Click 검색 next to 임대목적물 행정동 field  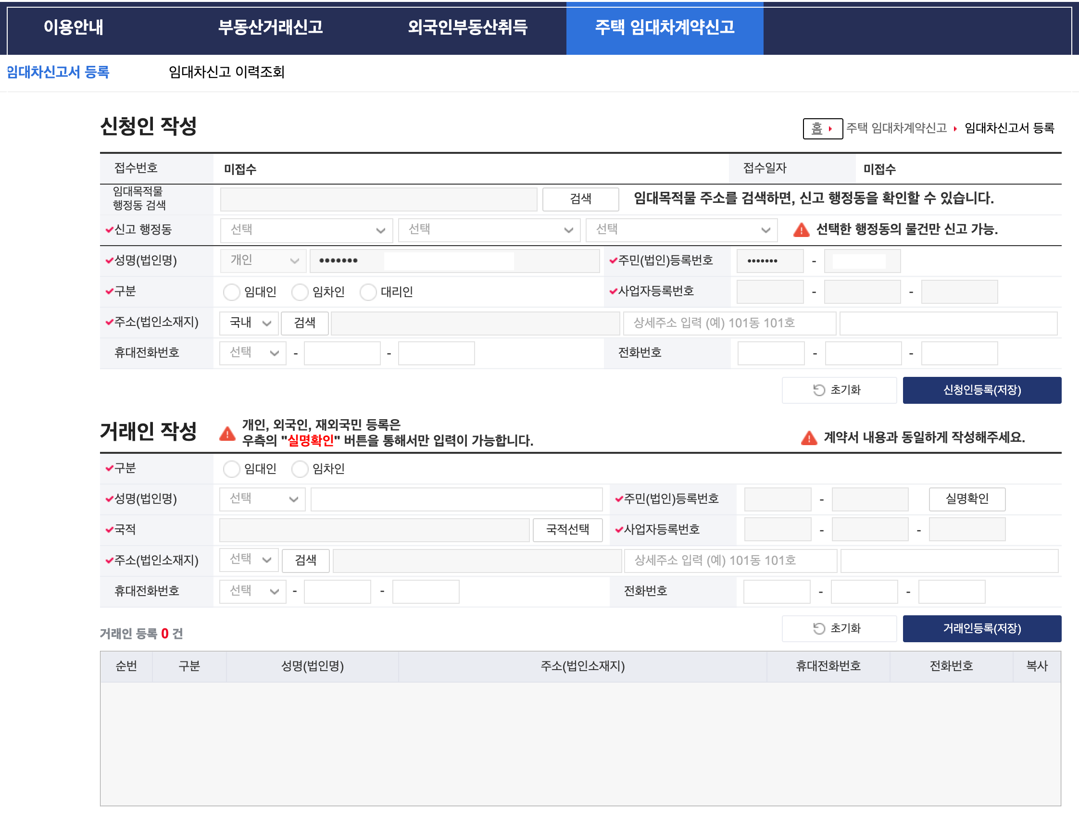pyautogui.click(x=580, y=199)
